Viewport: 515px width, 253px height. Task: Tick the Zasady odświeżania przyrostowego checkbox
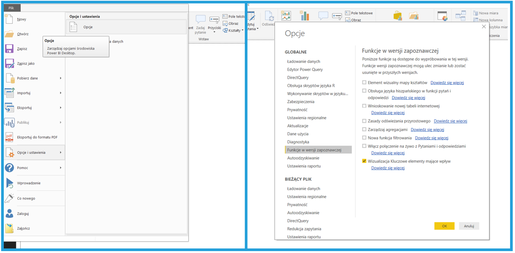point(364,121)
